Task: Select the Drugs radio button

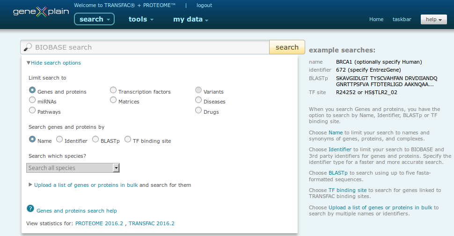Action: pos(198,111)
